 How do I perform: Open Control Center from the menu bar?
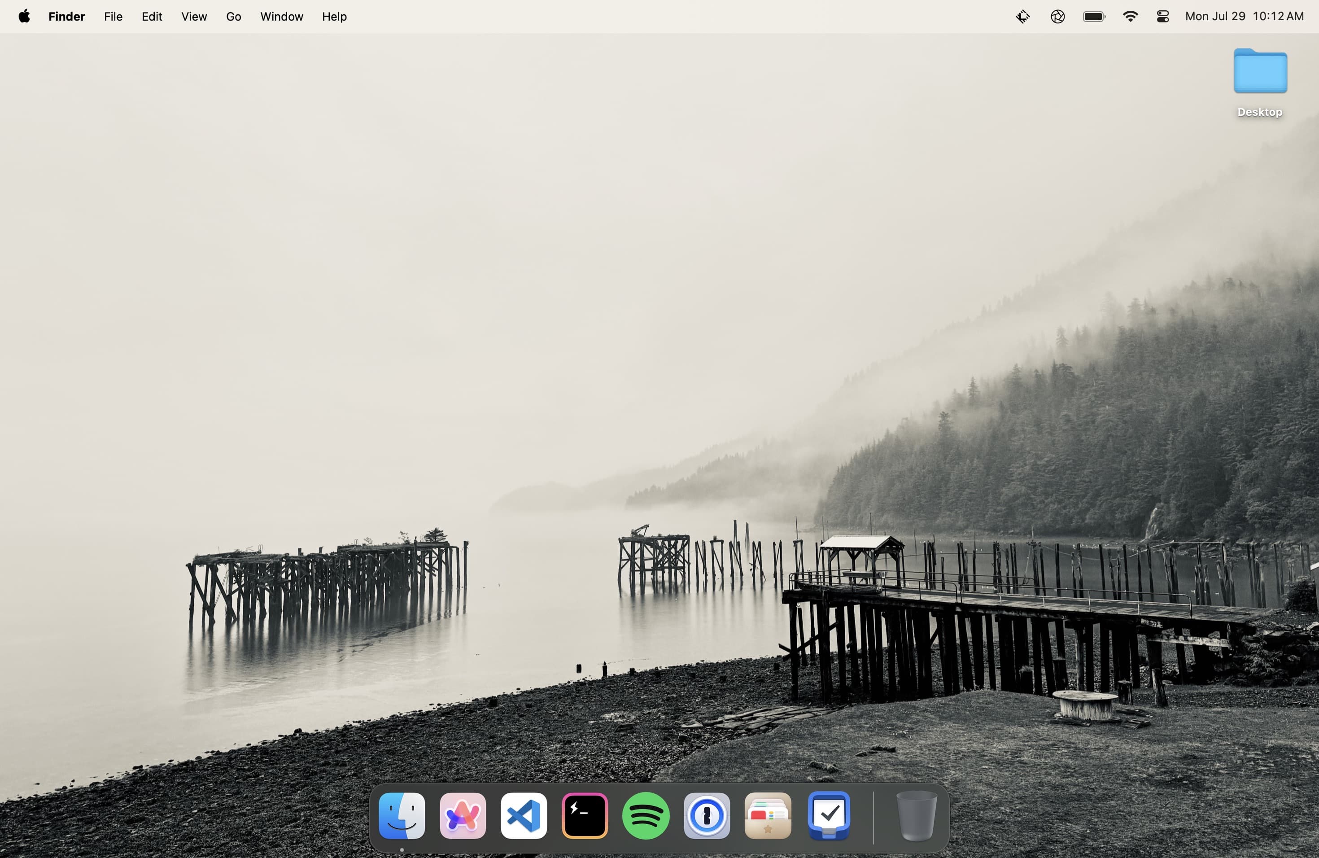click(1162, 16)
